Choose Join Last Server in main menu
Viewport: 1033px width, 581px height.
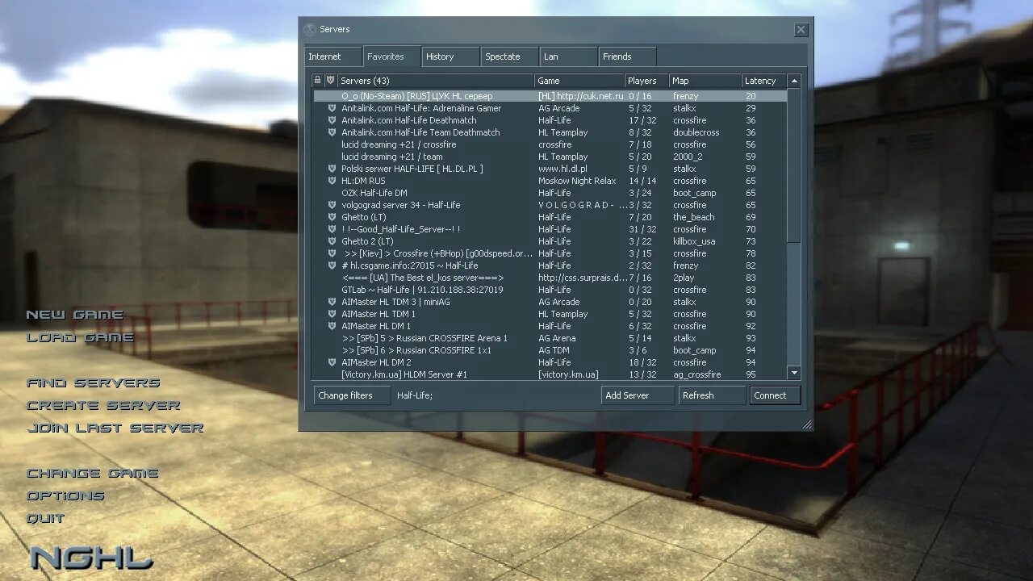click(x=115, y=428)
